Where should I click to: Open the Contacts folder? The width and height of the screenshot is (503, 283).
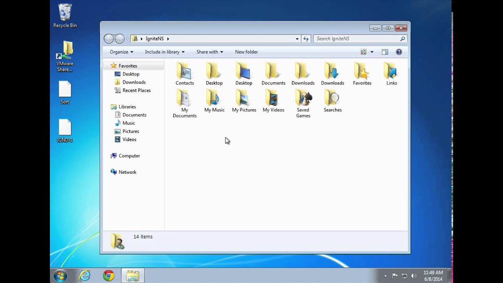point(185,74)
